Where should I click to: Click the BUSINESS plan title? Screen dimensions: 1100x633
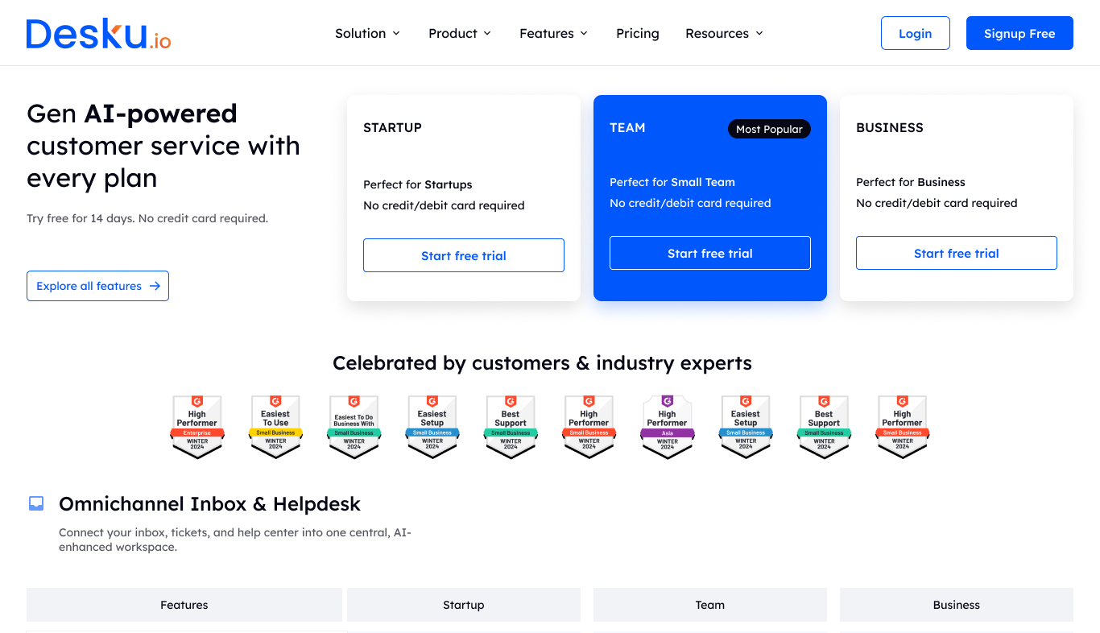click(x=890, y=127)
